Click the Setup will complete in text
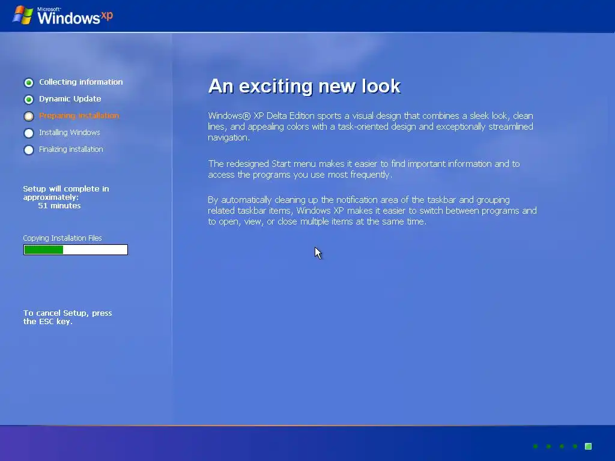Screen dimensions: 615x461 [x=66, y=193]
